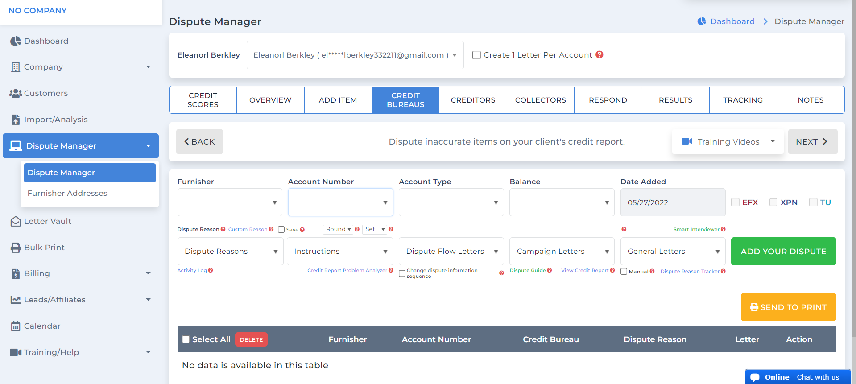The width and height of the screenshot is (856, 384).
Task: Tick the Select All checkbox
Action: click(186, 339)
